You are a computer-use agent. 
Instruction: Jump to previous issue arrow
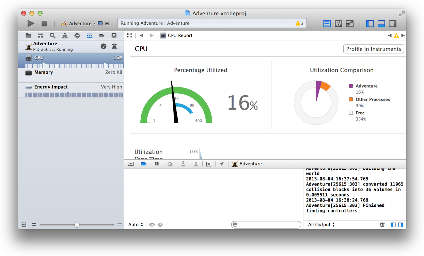[x=390, y=35]
